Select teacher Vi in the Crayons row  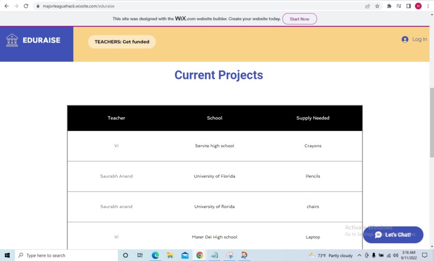coord(116,146)
